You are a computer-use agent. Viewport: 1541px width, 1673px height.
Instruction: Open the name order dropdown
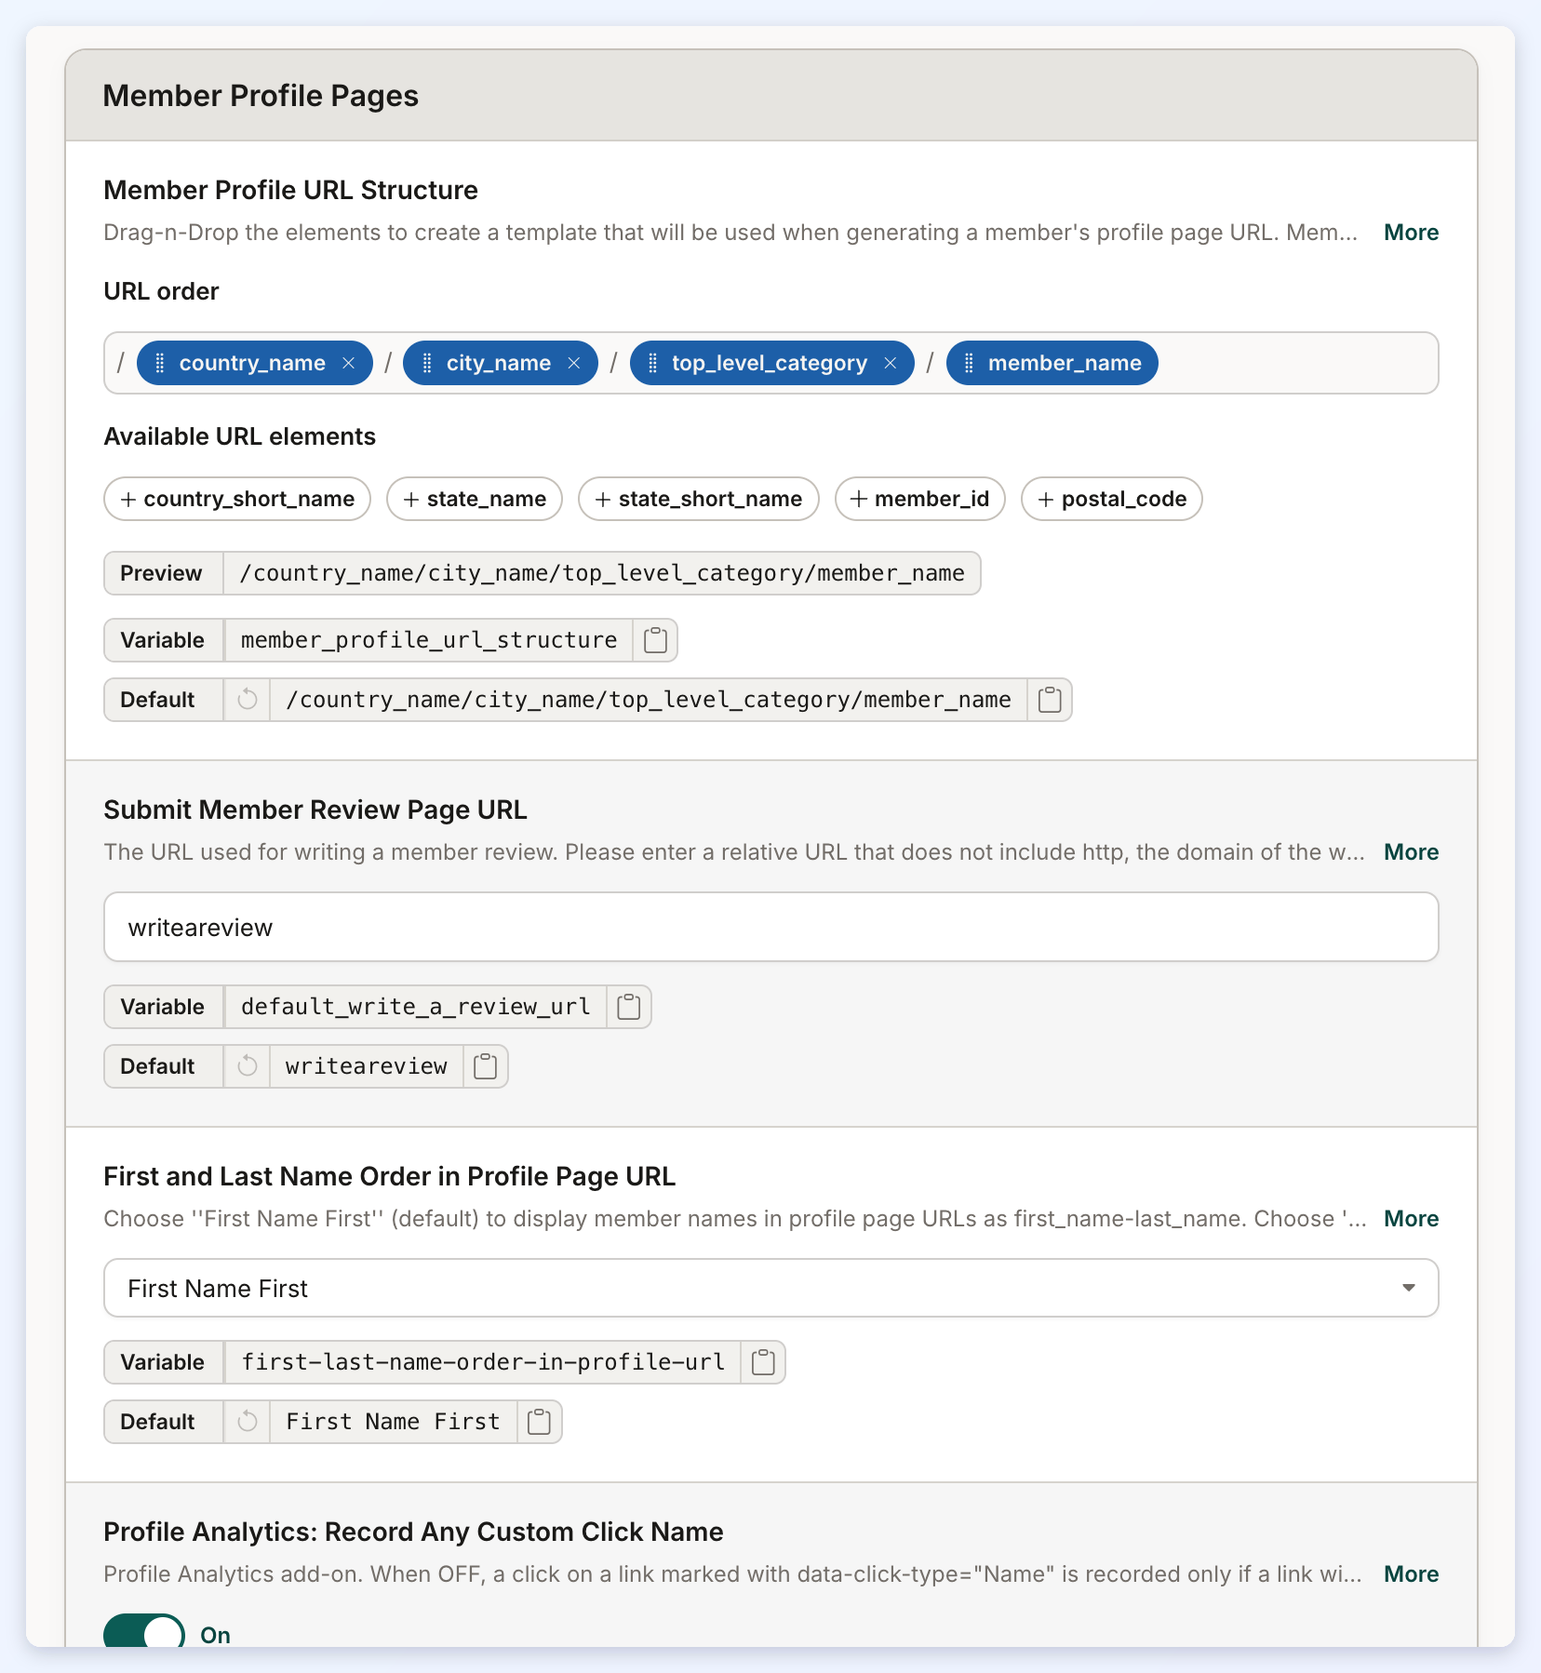click(771, 1288)
